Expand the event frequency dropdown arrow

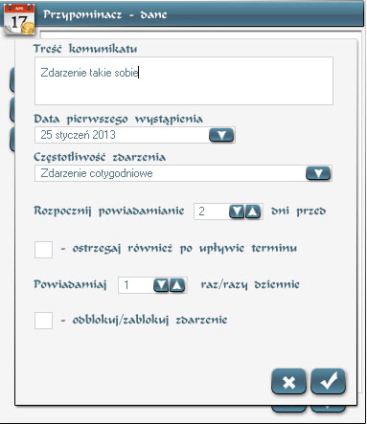[x=318, y=173]
